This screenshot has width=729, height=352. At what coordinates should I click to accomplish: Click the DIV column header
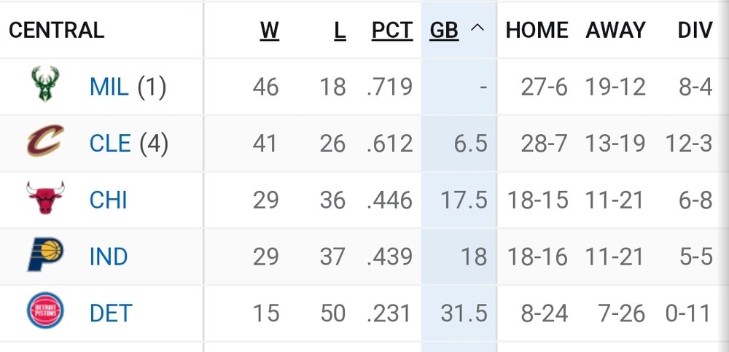tap(695, 30)
